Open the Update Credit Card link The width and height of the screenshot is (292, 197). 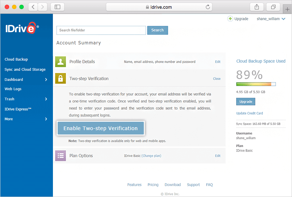pos(250,113)
